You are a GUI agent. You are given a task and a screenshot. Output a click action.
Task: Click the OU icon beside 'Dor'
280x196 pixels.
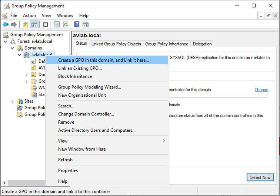[x=34, y=75]
